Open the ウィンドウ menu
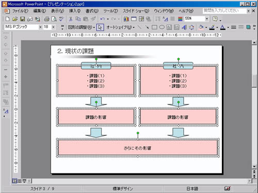The image size is (258, 193). click(164, 11)
